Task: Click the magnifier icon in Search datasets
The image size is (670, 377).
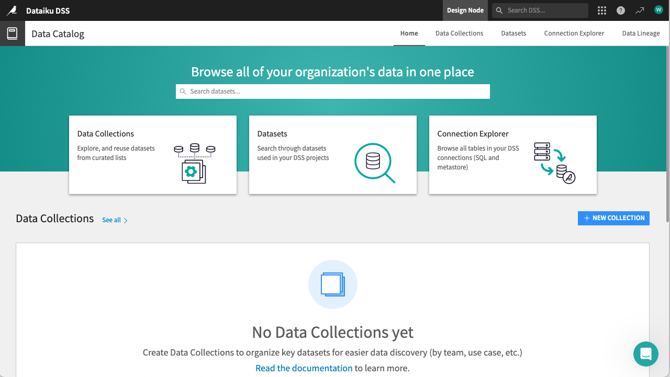Action: (183, 92)
